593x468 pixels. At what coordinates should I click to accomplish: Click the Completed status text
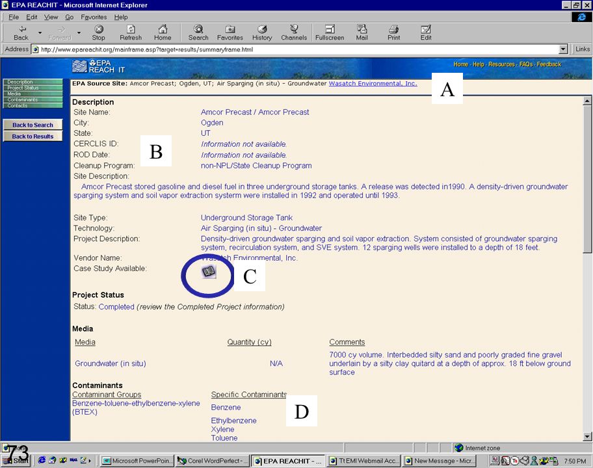point(116,307)
